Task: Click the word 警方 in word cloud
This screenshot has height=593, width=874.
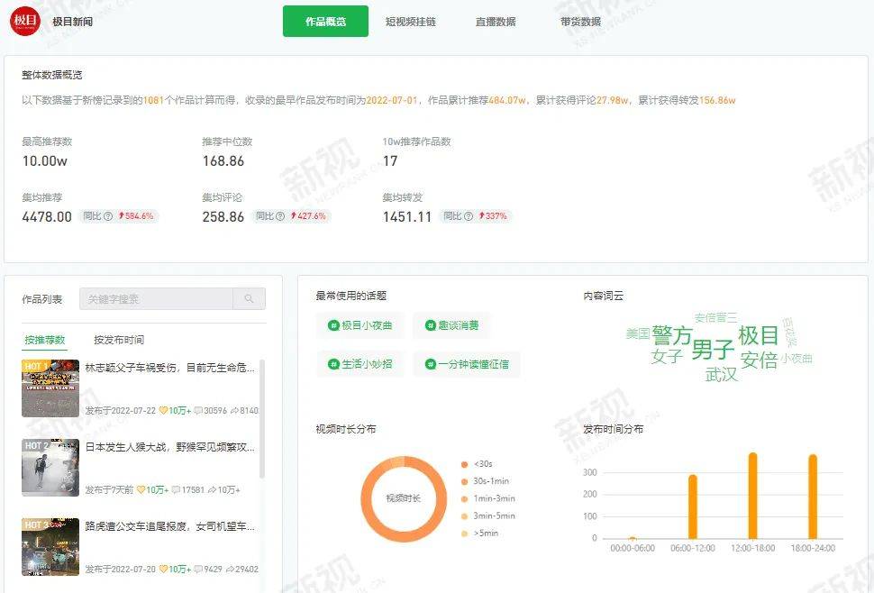Action: point(672,335)
